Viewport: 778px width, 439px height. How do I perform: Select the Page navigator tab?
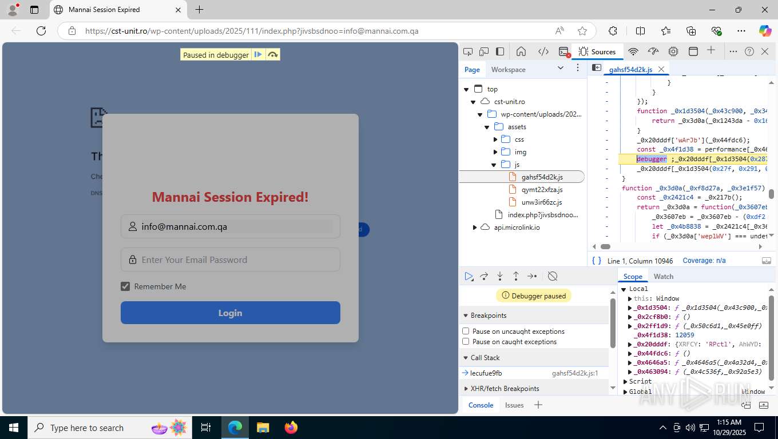pyautogui.click(x=472, y=70)
